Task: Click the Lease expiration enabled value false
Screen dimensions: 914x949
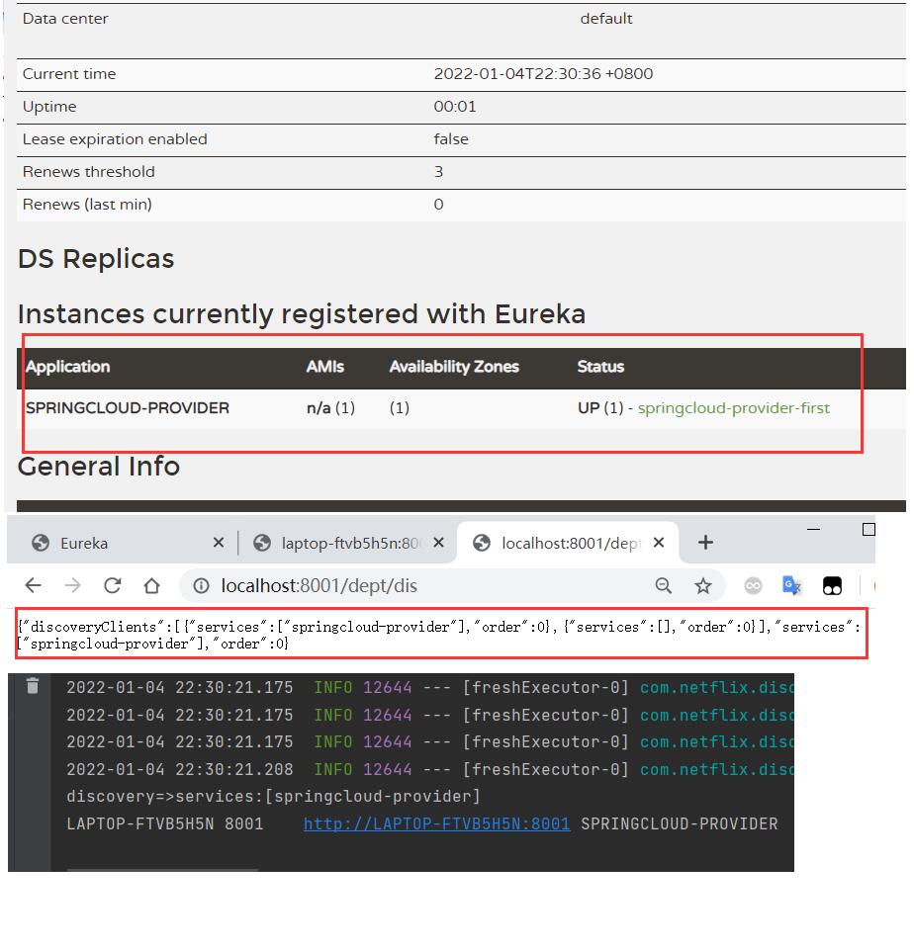Action: [451, 139]
